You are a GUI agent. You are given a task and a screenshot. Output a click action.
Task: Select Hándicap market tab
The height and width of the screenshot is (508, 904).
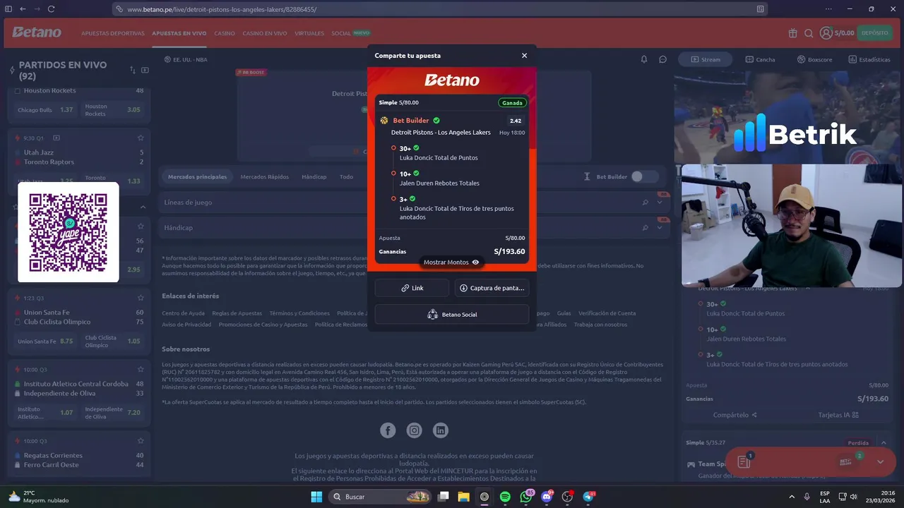(314, 176)
